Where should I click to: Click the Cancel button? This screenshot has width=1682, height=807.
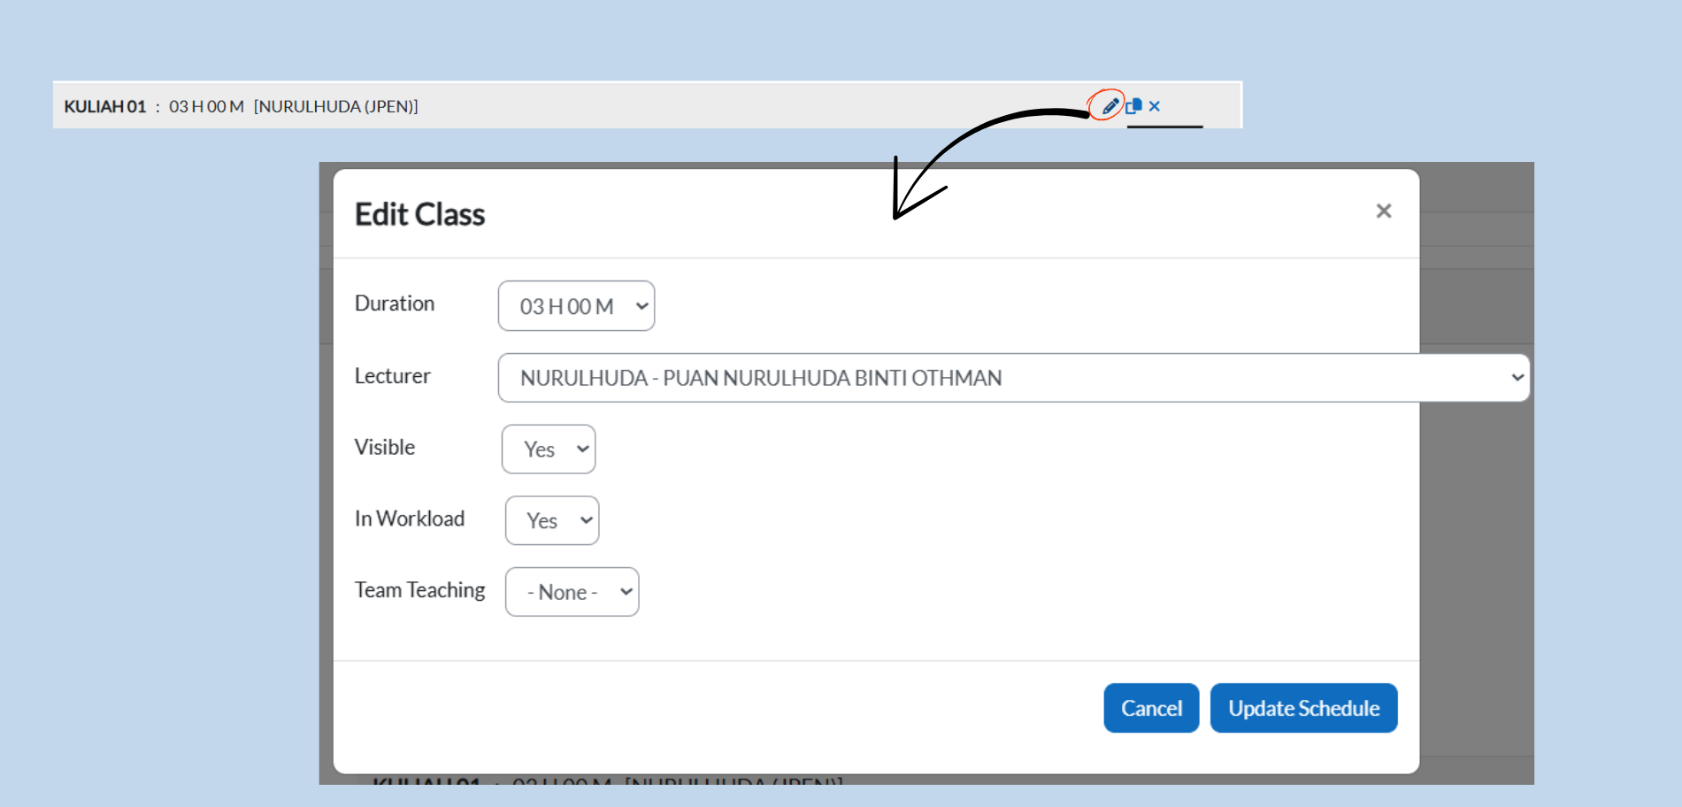click(x=1150, y=708)
